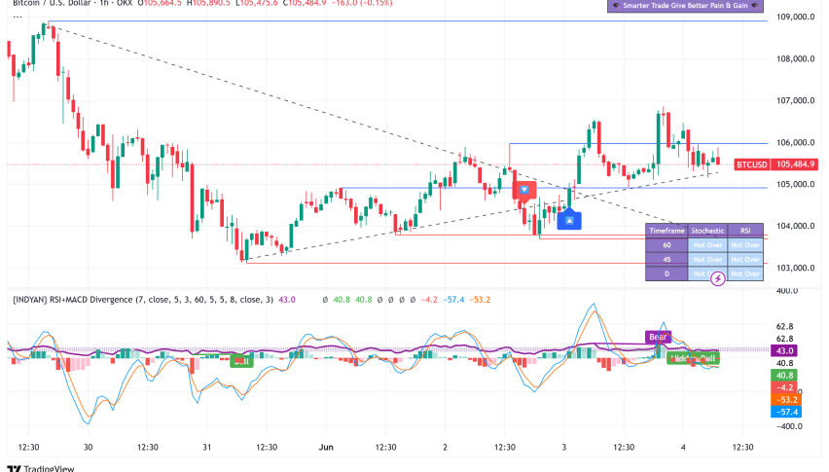829x472 pixels.
Task: Select the RSI header cell in the table
Action: pos(745,231)
